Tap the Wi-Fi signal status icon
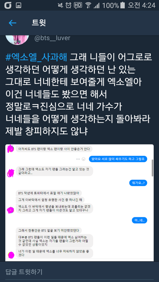The height and width of the screenshot is (282, 159). click(88, 6)
